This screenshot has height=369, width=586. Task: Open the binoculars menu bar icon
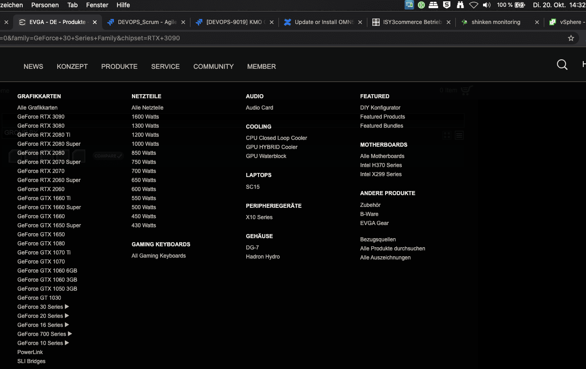click(460, 5)
